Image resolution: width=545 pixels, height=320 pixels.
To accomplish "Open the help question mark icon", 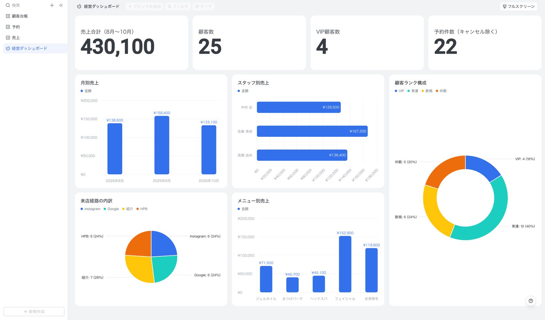I will click(x=531, y=301).
